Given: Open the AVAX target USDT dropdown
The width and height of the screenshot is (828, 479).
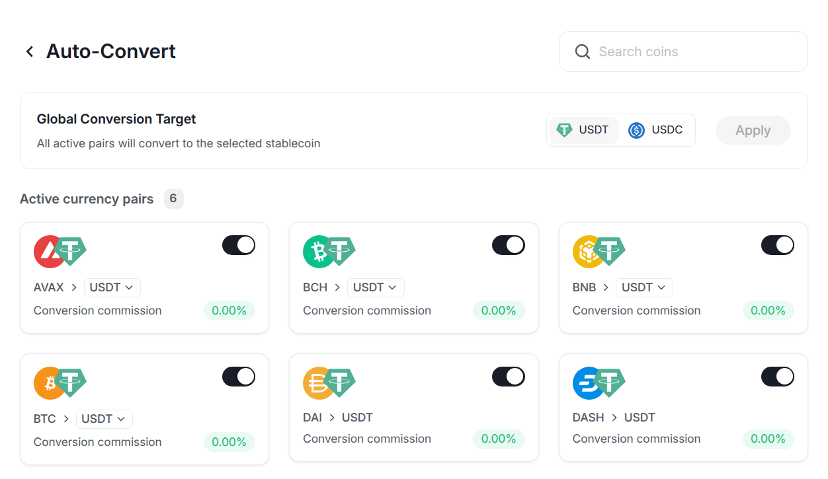Looking at the screenshot, I should pyautogui.click(x=112, y=287).
